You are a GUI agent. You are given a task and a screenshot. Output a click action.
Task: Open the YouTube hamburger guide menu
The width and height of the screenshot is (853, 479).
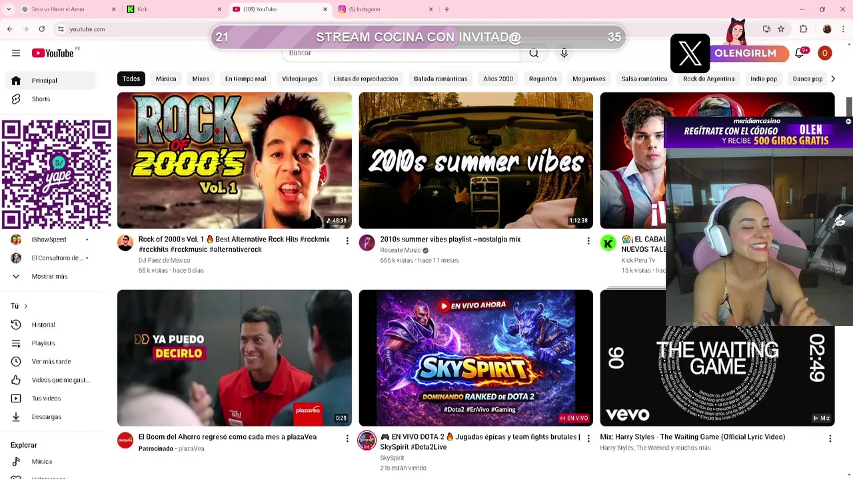pos(16,53)
